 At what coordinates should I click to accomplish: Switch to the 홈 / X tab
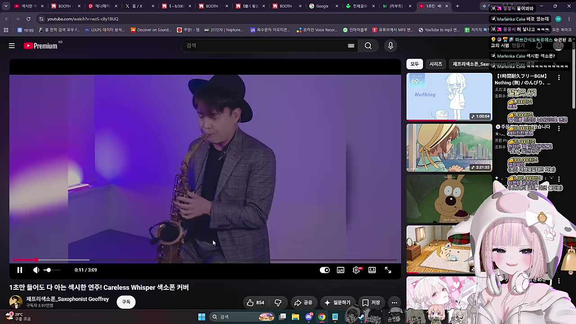point(139,6)
